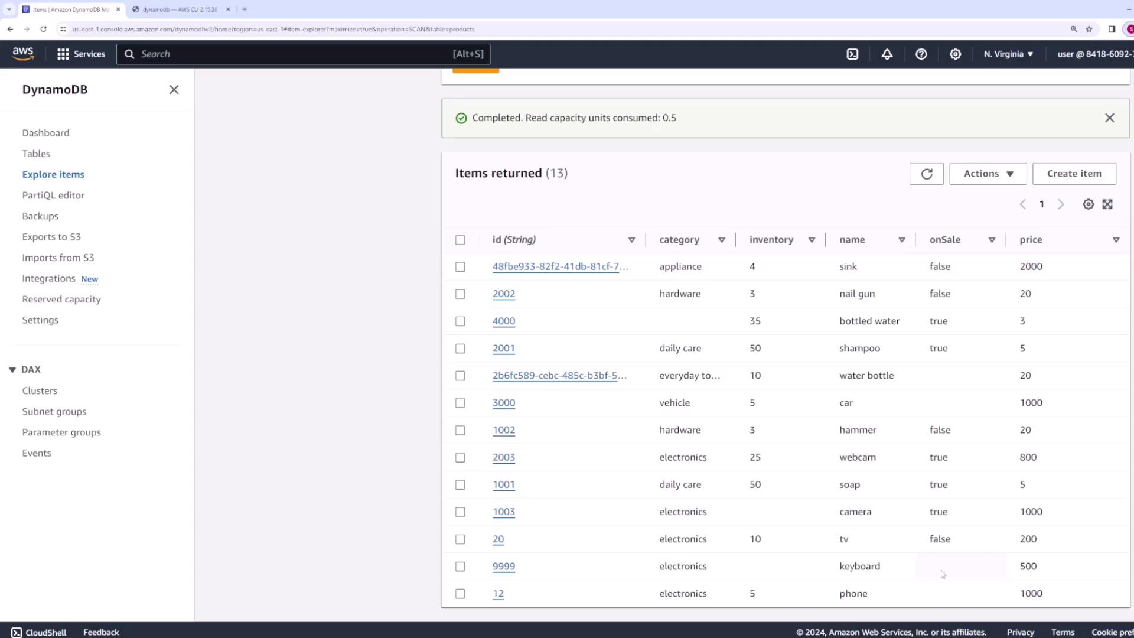Click the Create item button
This screenshot has height=638, width=1134.
point(1074,174)
